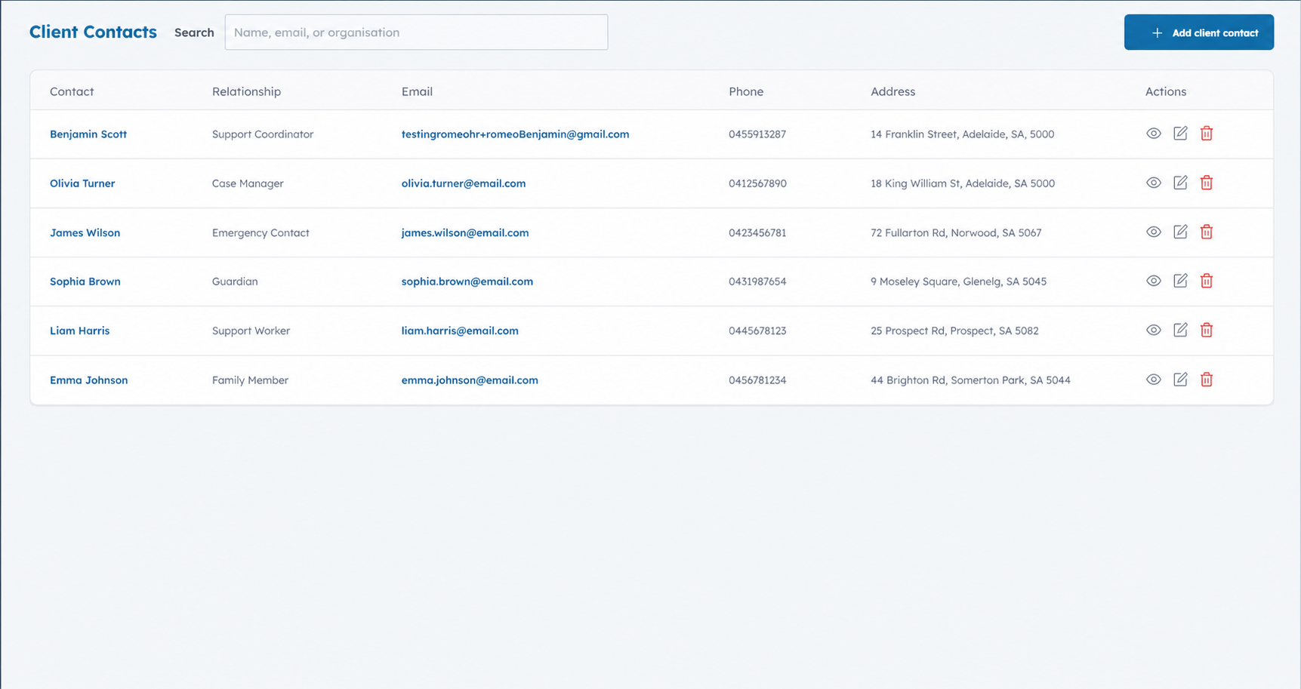Click the Support Worker relationship cell
1301x689 pixels.
point(251,331)
